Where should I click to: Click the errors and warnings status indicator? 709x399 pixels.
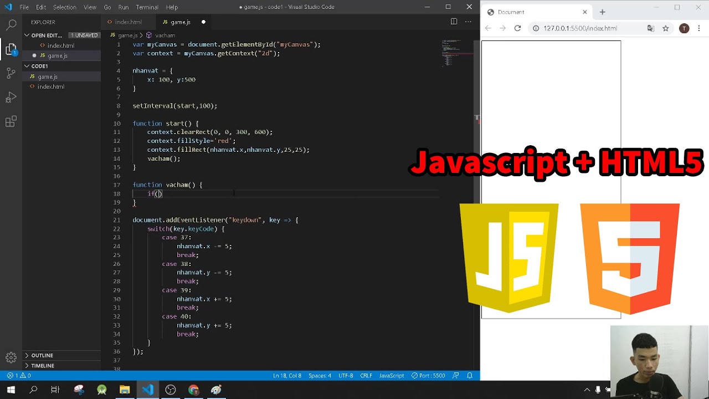coord(19,376)
